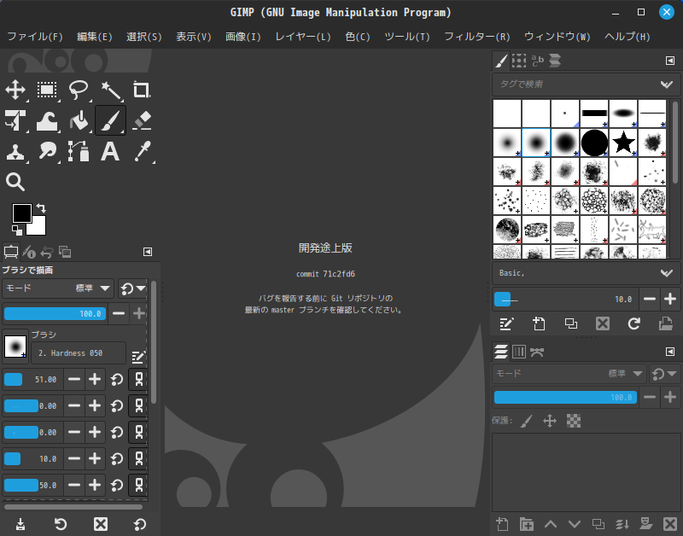Expand the Basic, tag assignment dropdown
Viewport: 683px width, 536px height.
coord(667,273)
